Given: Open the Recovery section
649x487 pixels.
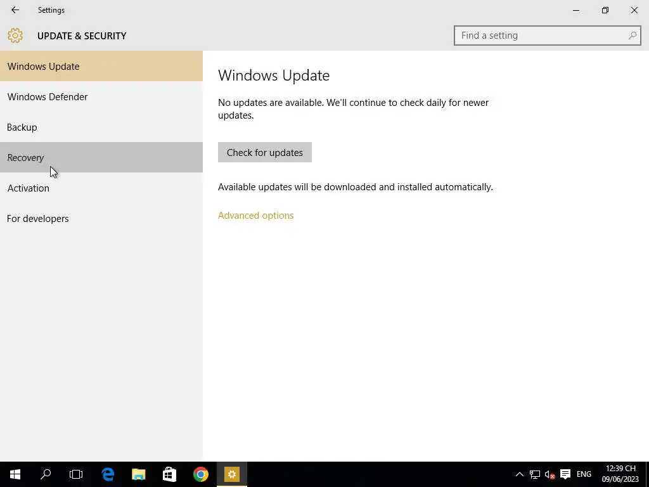Looking at the screenshot, I should tap(101, 157).
